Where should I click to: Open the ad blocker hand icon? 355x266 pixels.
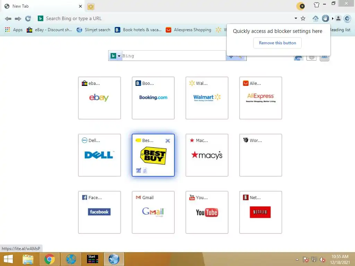(325, 18)
